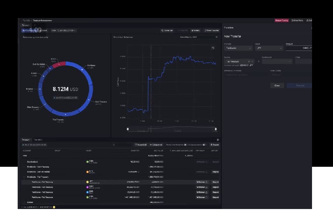Toggle the Group accounts switch
Screen dimensions: 333x216
pos(205,145)
